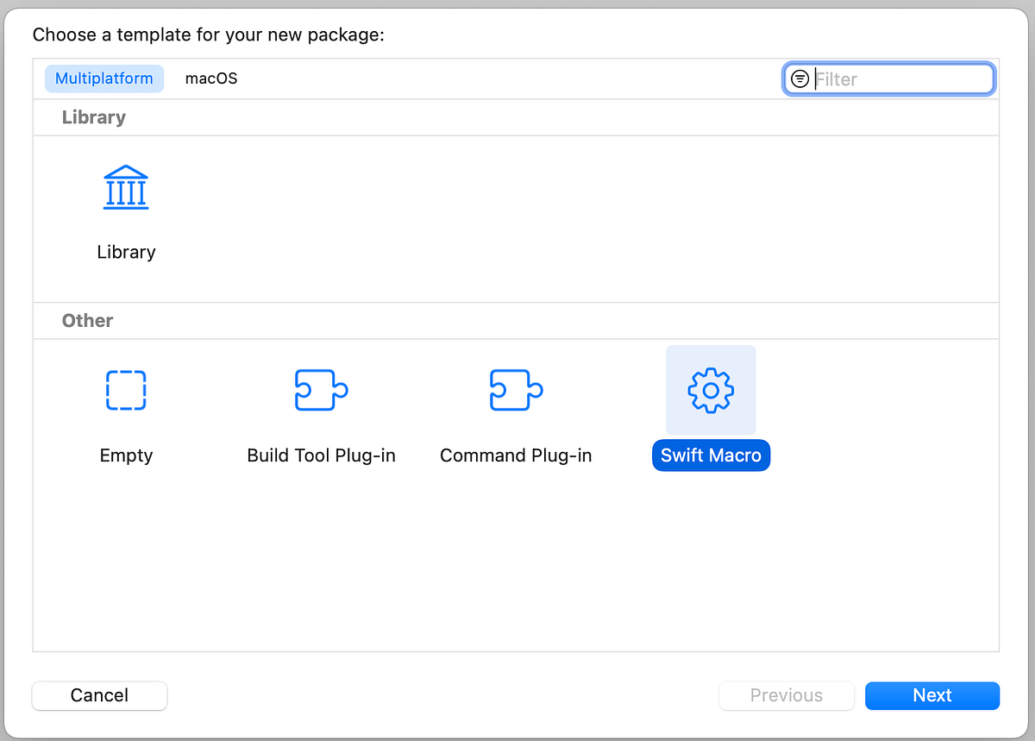Click the Previous button
1035x741 pixels.
tap(786, 695)
